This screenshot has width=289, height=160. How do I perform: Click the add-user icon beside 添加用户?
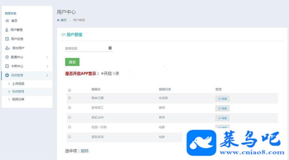coord(7,48)
